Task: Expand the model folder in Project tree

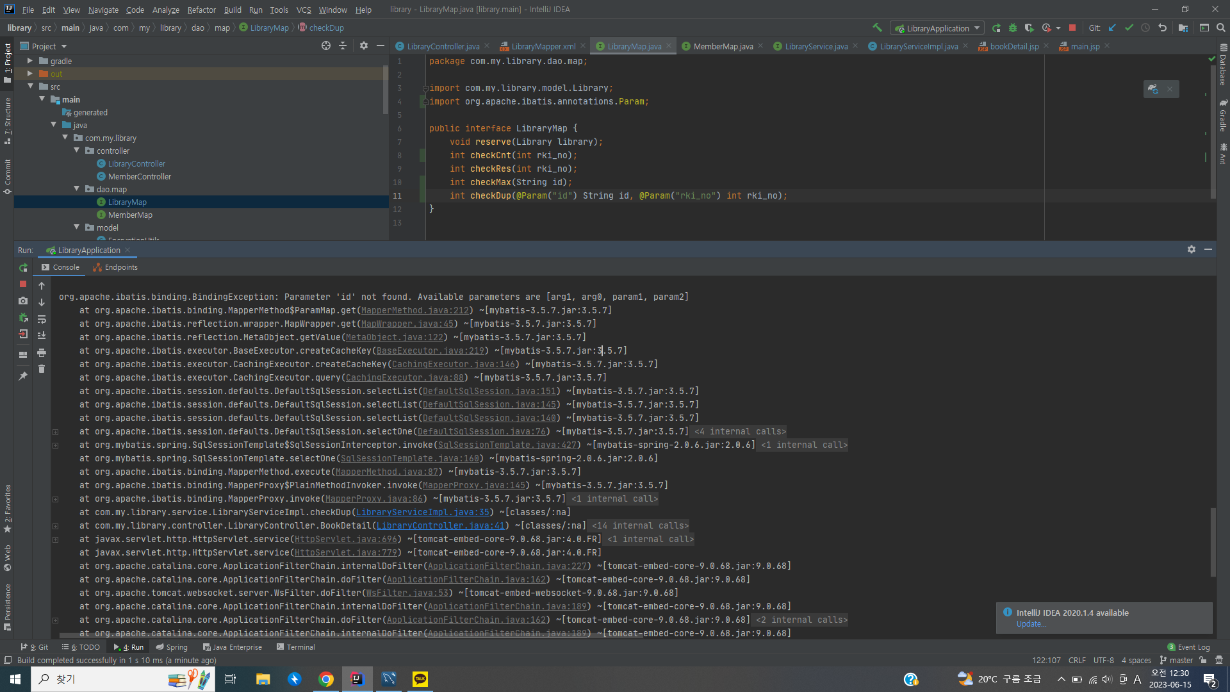Action: [76, 227]
